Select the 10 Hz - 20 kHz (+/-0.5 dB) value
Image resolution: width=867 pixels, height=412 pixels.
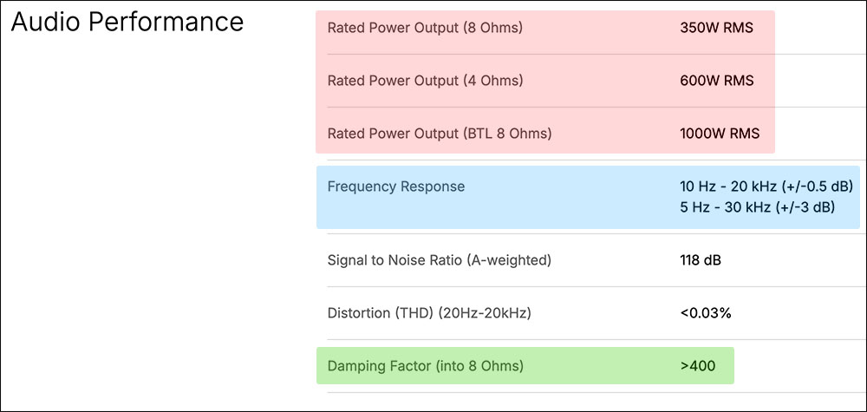(766, 186)
